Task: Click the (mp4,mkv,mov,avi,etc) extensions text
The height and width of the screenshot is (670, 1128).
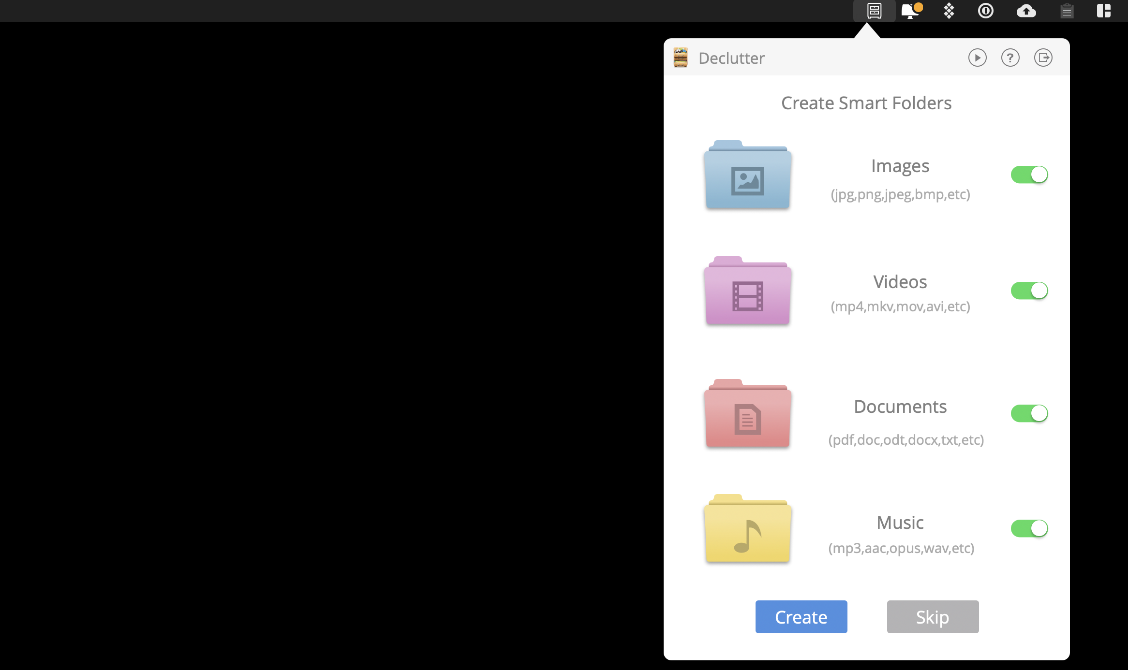Action: point(900,306)
